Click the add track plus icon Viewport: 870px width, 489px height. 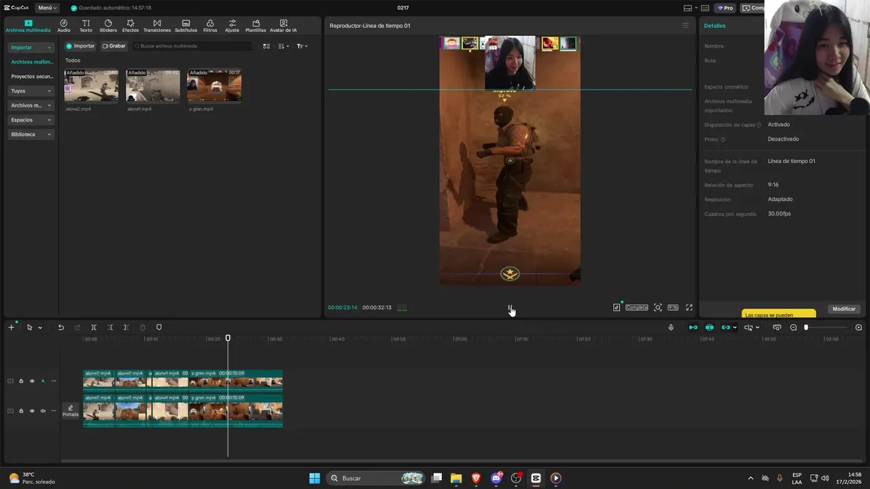(x=11, y=327)
